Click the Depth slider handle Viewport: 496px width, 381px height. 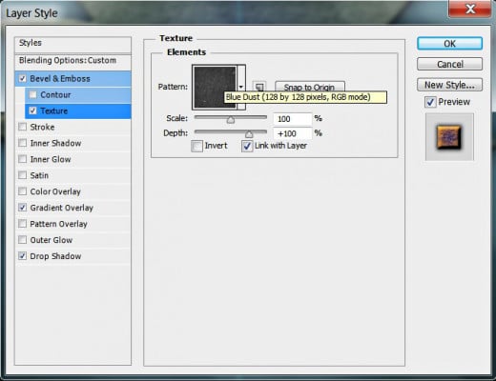[249, 134]
